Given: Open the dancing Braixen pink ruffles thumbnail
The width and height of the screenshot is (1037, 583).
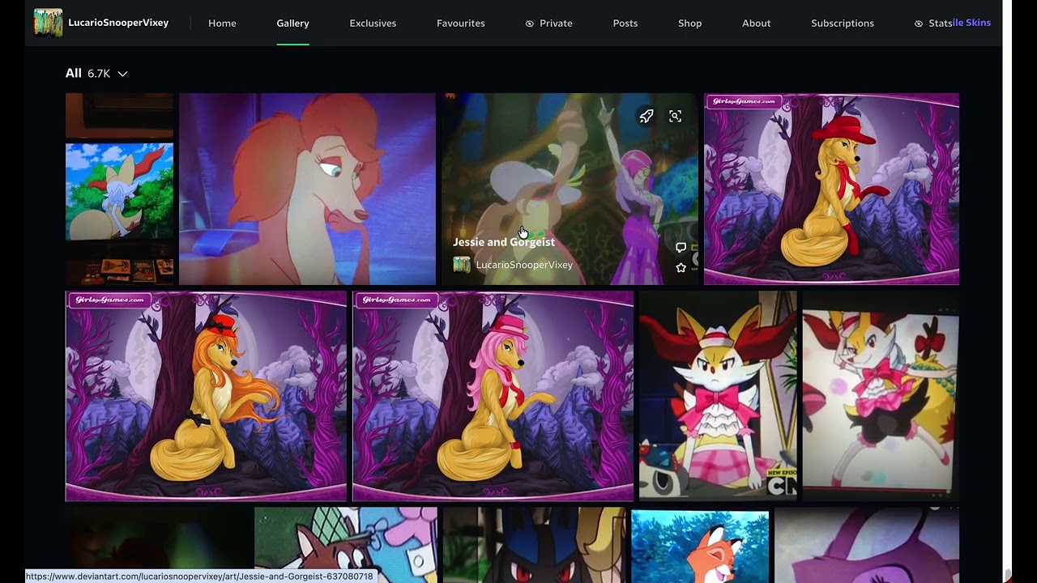Looking at the screenshot, I should pos(881,396).
